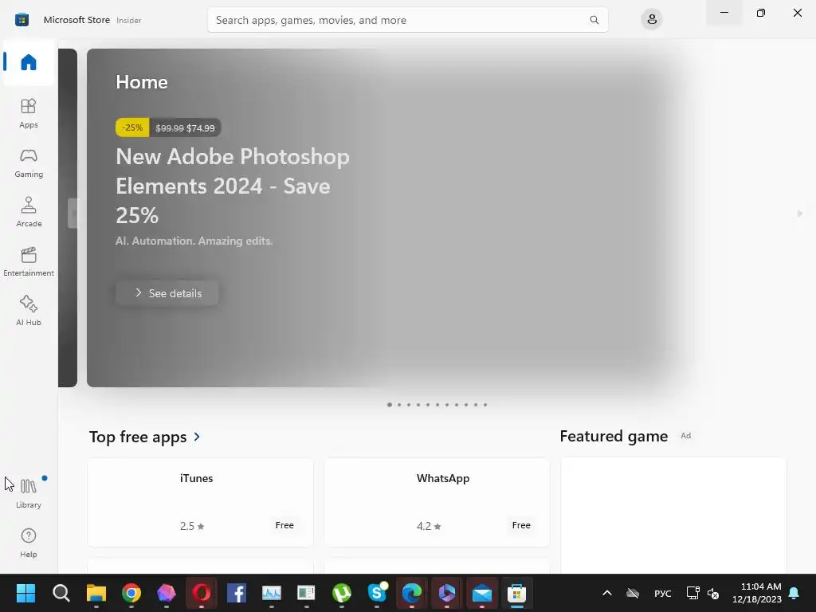
Task: Click the WhatsApp 4.2 star rating
Action: 429,526
